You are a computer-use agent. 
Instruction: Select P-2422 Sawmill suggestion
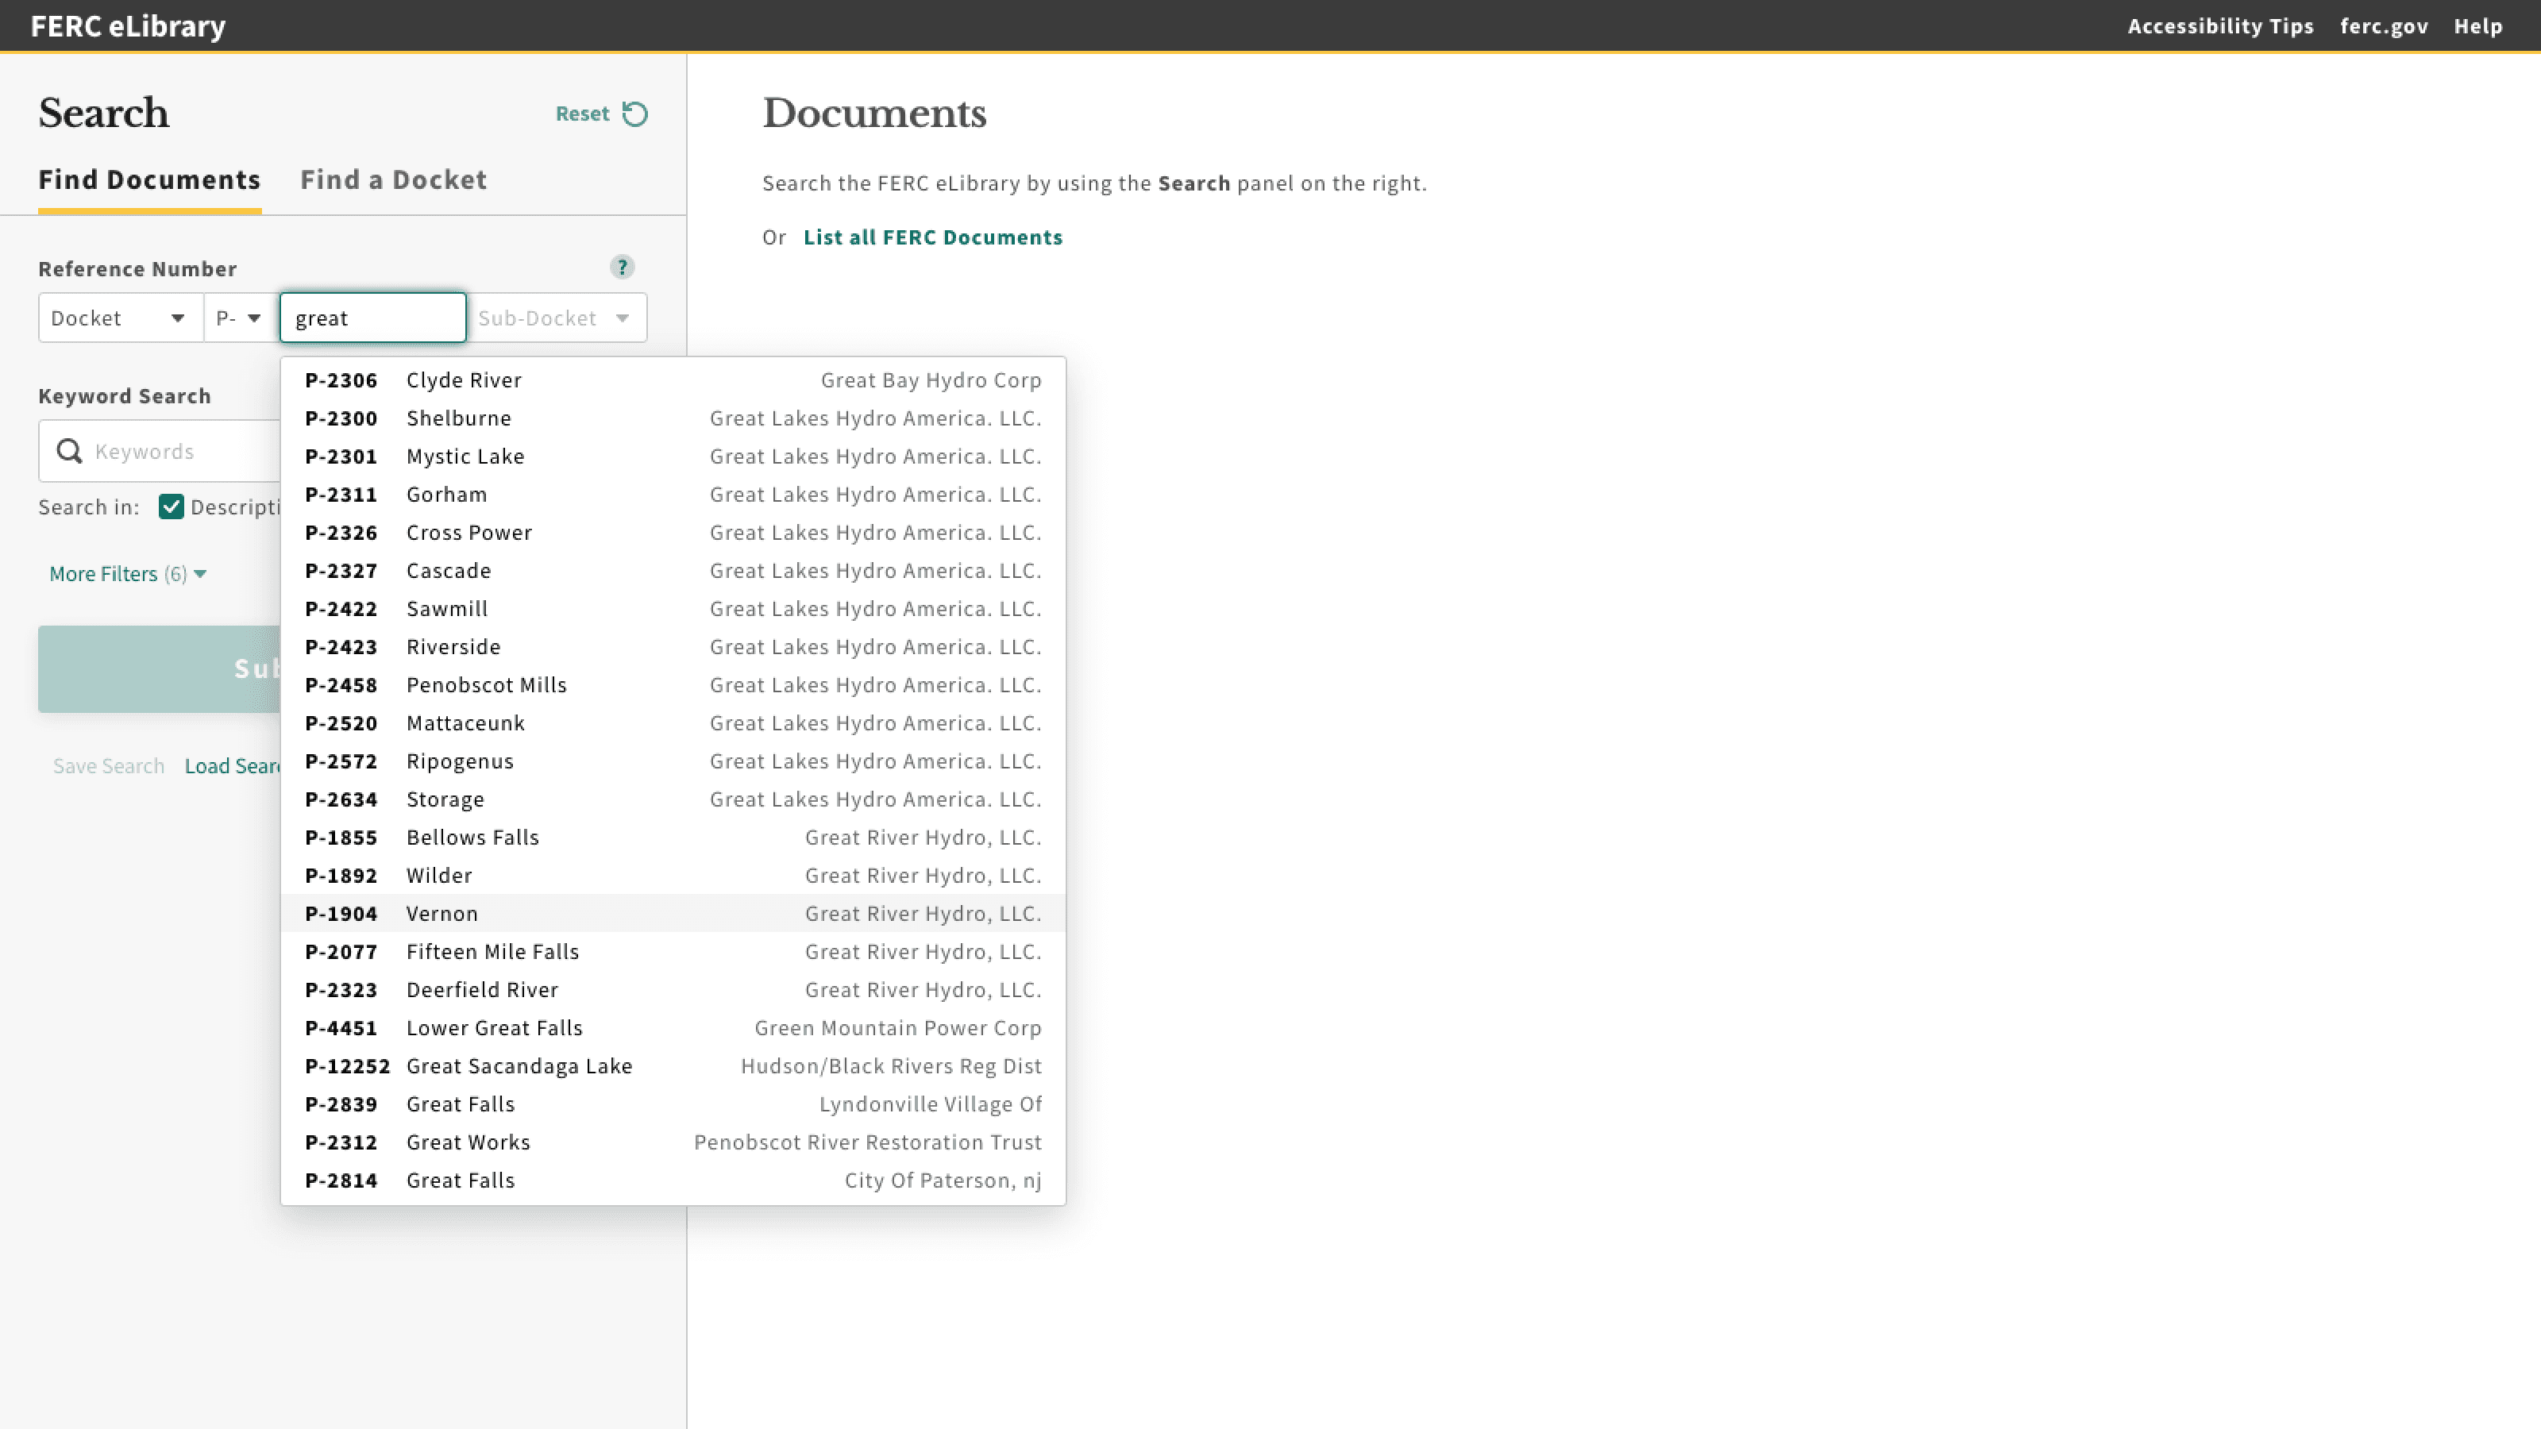(x=673, y=610)
